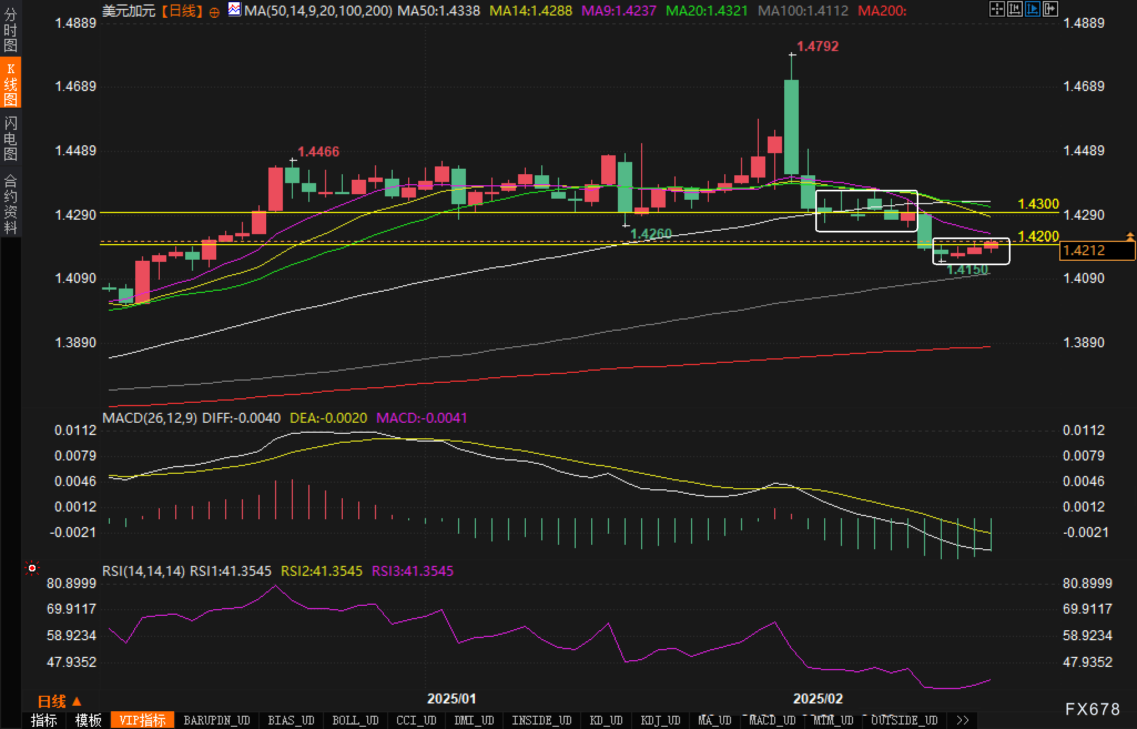1137x729 pixels.
Task: Click the expand-right panel arrow icon
Action: point(1050,9)
